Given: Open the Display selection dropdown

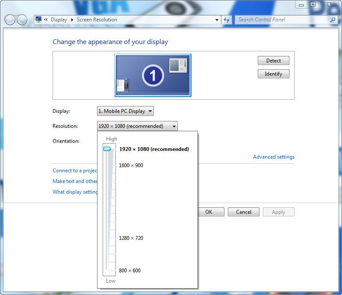Looking at the screenshot, I should 125,111.
